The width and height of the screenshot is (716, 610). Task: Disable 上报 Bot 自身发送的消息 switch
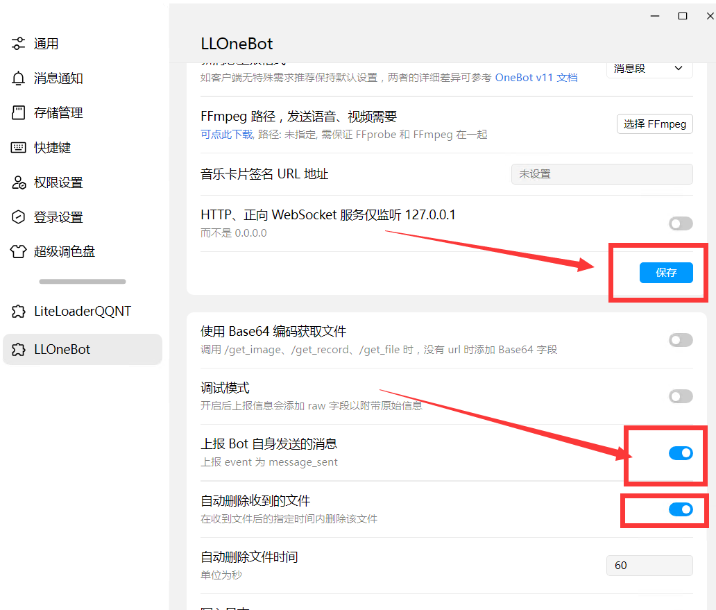pos(680,453)
